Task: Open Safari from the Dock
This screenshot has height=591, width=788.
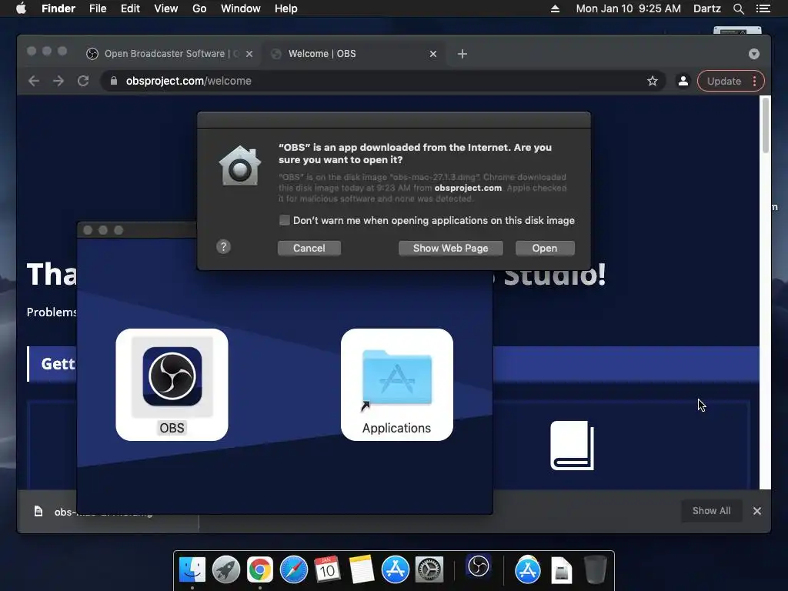Action: 293,569
